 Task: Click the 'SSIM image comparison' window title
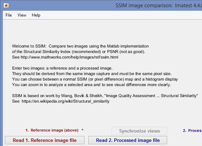click(144, 6)
